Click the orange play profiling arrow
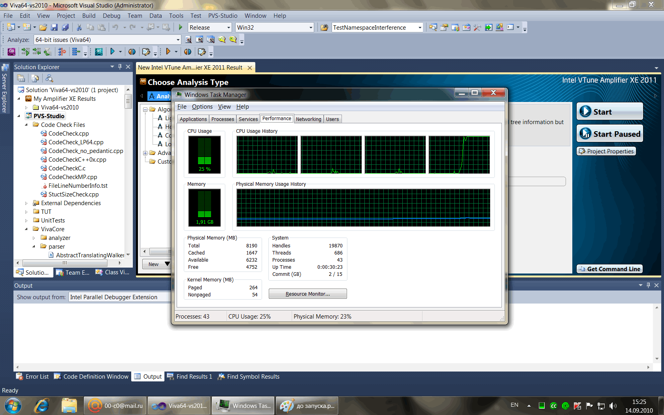Viewport: 664px width, 415px height. click(168, 51)
